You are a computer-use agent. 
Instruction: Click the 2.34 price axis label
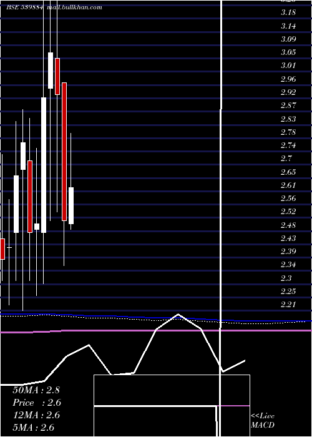[x=288, y=265]
